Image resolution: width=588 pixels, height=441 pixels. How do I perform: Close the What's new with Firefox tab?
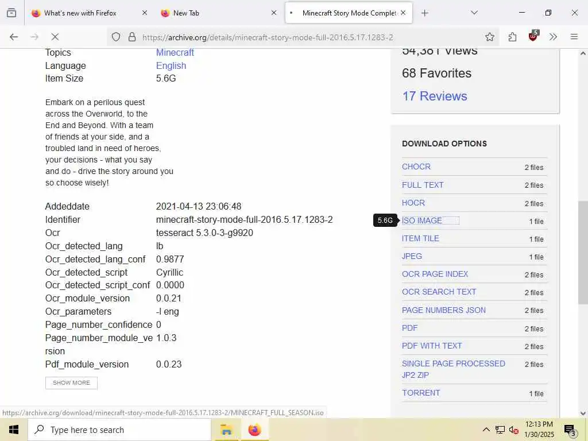click(x=145, y=13)
